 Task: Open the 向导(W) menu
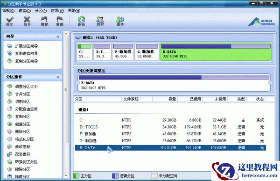click(x=57, y=11)
